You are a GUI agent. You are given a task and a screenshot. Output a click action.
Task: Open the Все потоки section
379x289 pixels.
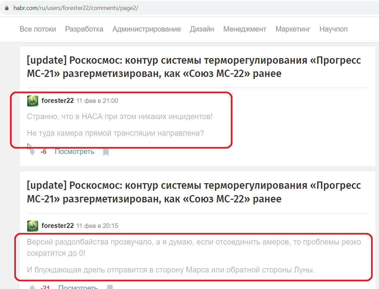pyautogui.click(x=38, y=29)
